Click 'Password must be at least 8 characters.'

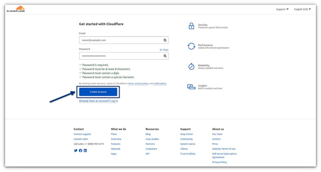click(x=107, y=69)
